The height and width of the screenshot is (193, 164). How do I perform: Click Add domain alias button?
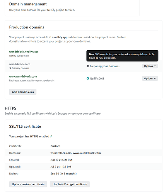click(x=23, y=92)
